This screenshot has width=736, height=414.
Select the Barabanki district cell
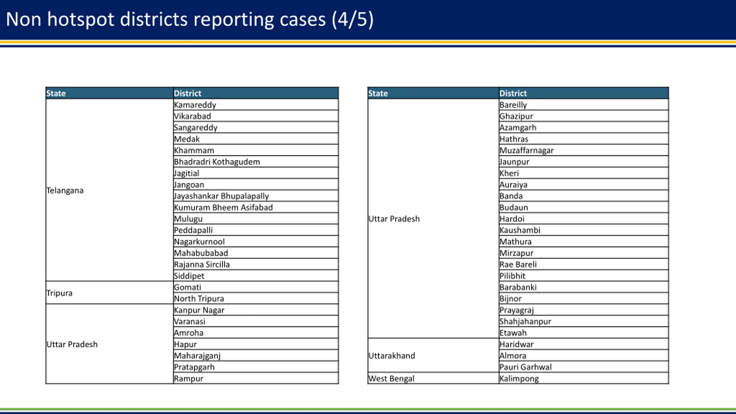pos(584,287)
